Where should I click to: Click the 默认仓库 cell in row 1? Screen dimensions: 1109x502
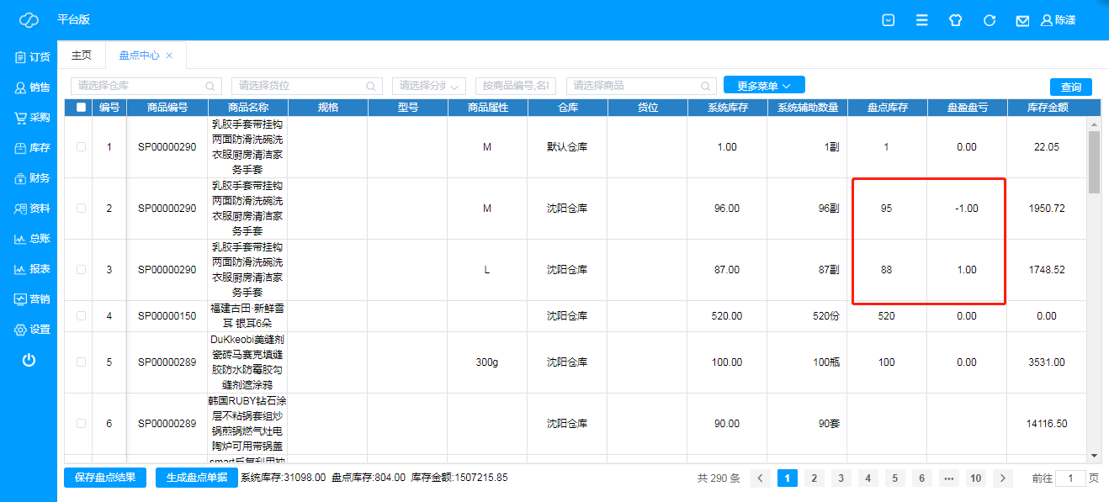click(567, 147)
